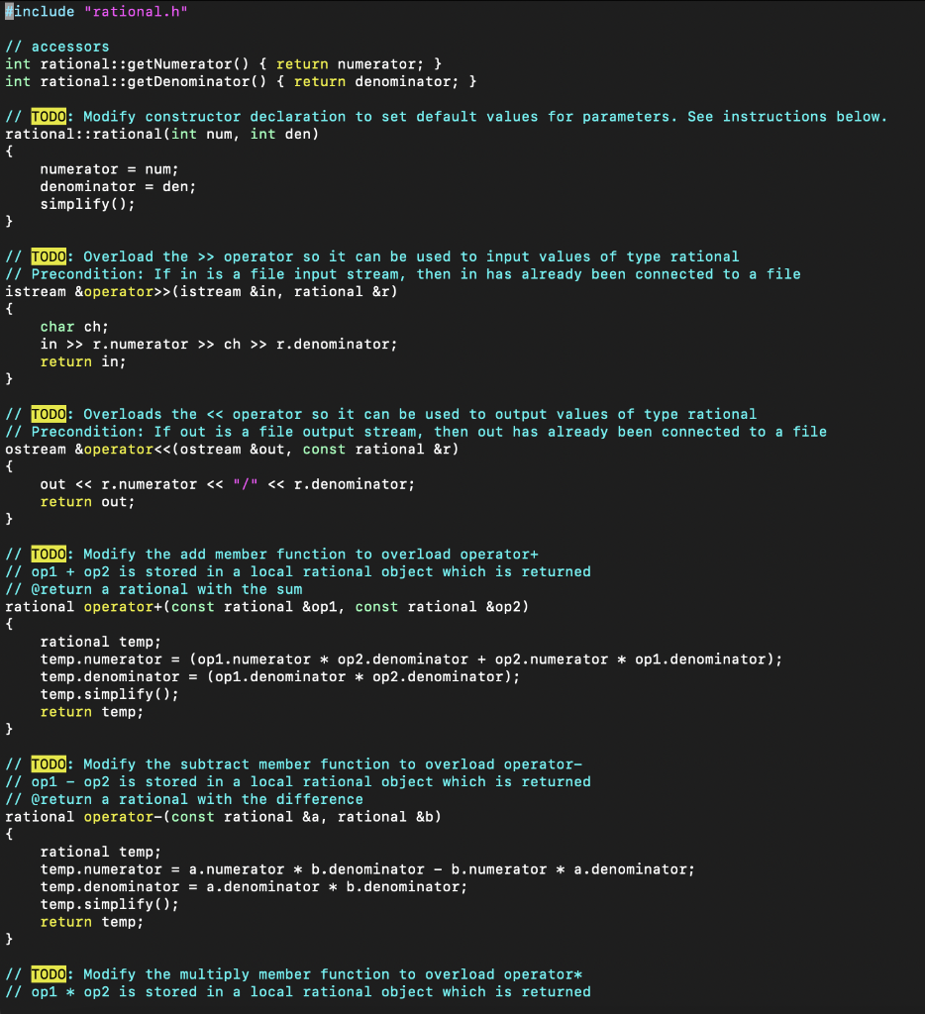
Task: Click the rational constructor declaration line
Action: (158, 134)
